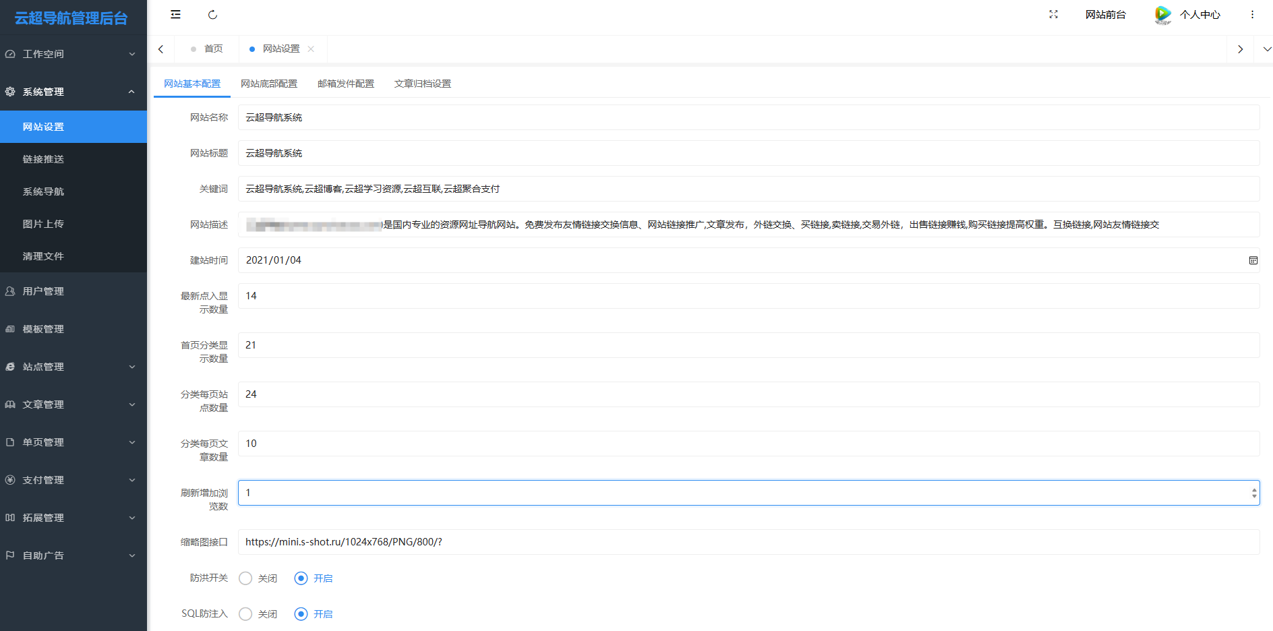
Task: Switch to 网站底部配置 tab
Action: [269, 84]
